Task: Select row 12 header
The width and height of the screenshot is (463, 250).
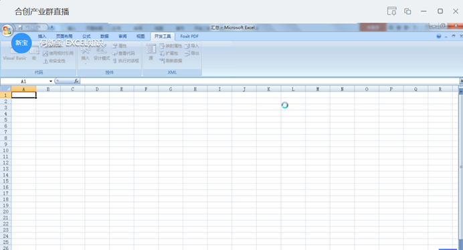Action: pos(5,162)
